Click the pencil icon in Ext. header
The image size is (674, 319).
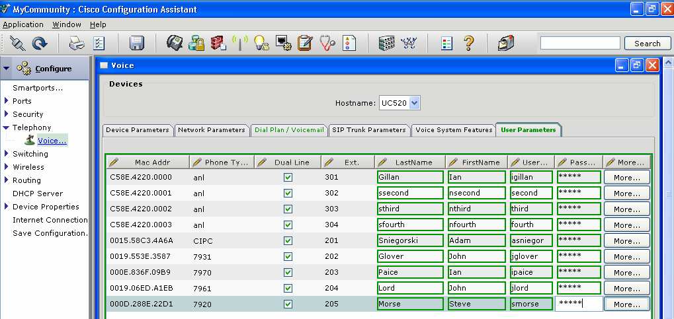329,162
